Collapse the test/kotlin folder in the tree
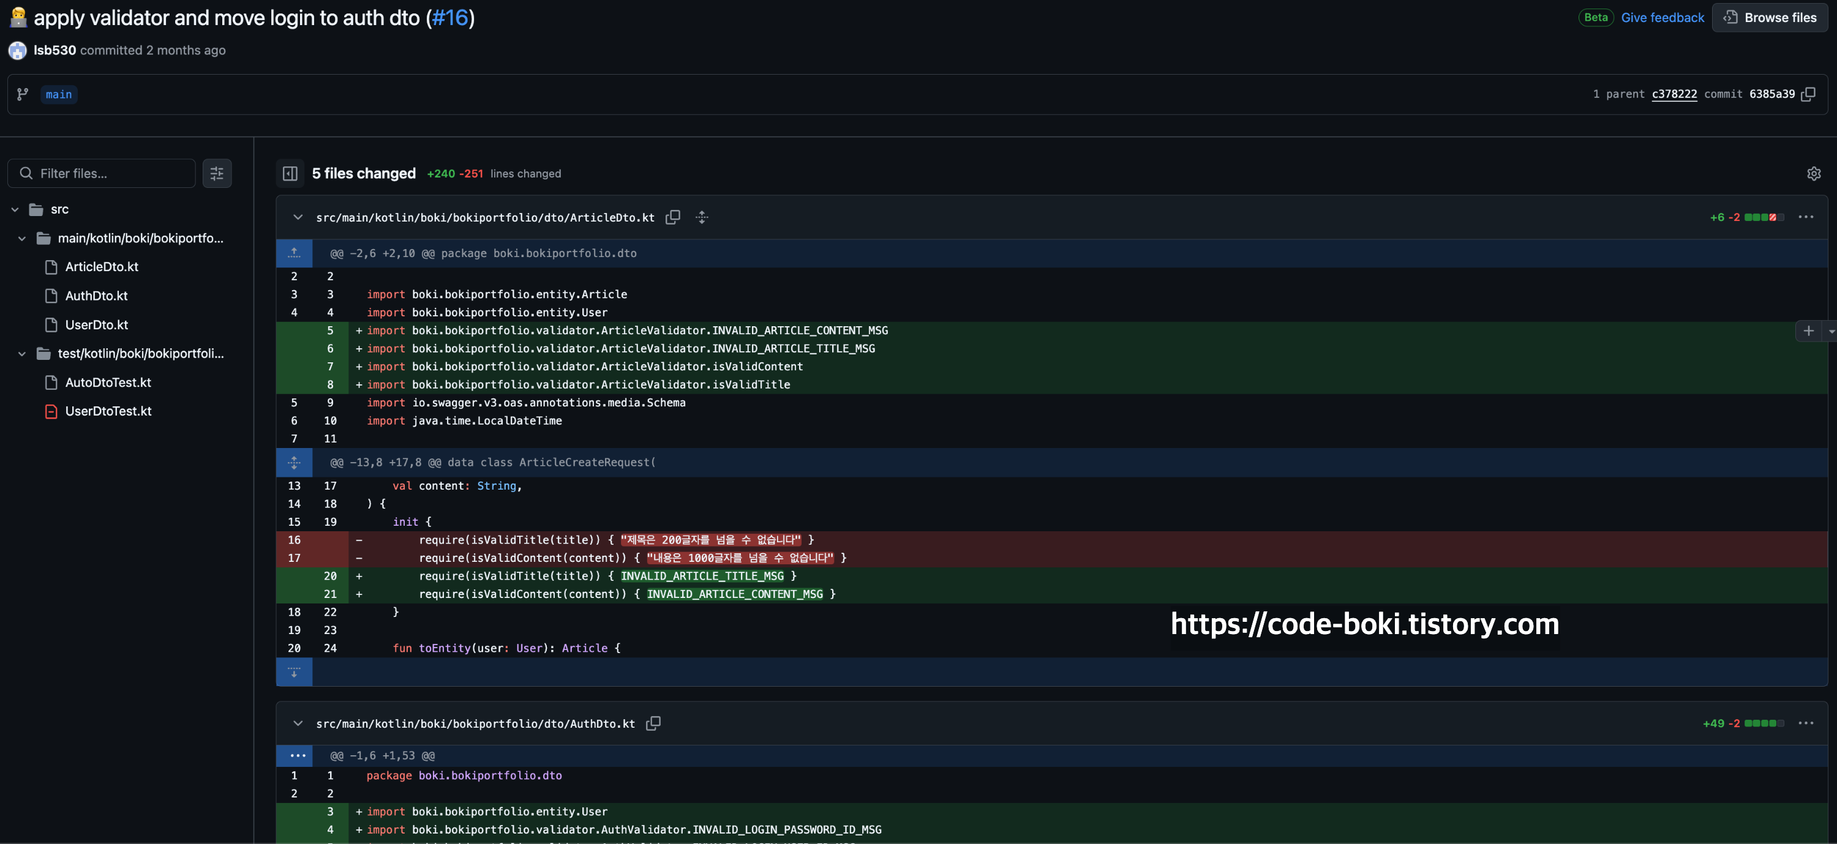Screen dimensions: 1837x844 (x=22, y=354)
